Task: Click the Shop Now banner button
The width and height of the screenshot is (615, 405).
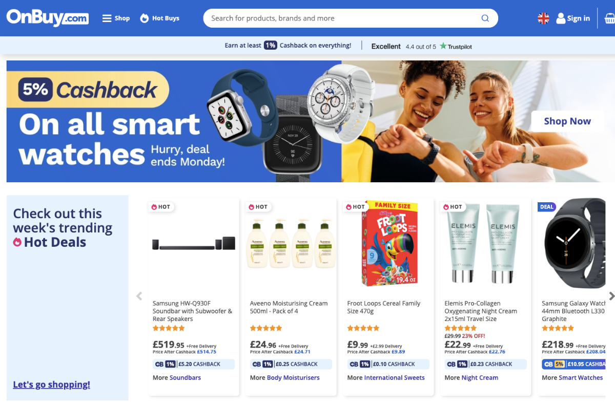Action: (567, 121)
